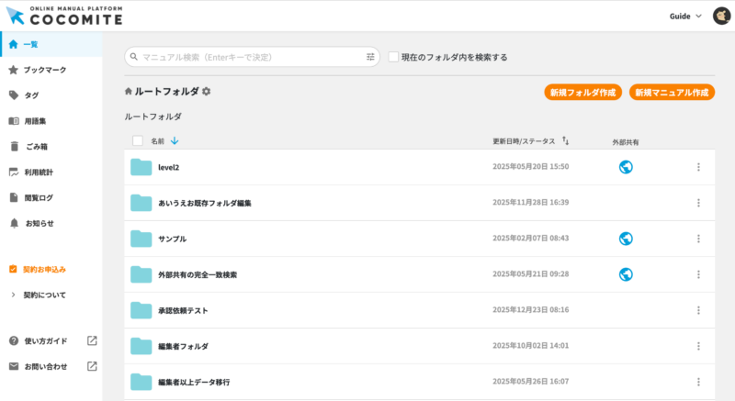This screenshot has width=735, height=401.
Task: Open more options for 編集者以上データ移行
Action: [x=698, y=382]
